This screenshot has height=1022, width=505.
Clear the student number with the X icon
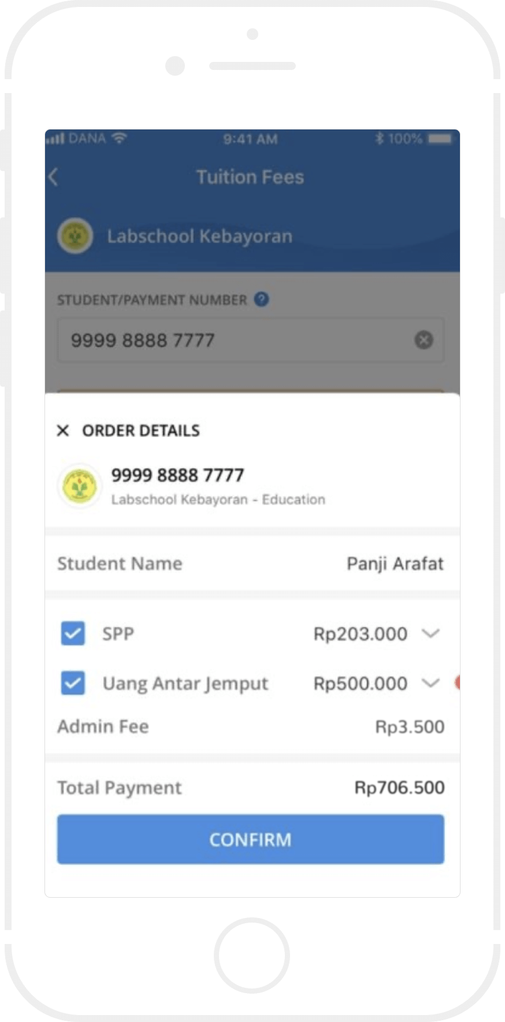(424, 340)
